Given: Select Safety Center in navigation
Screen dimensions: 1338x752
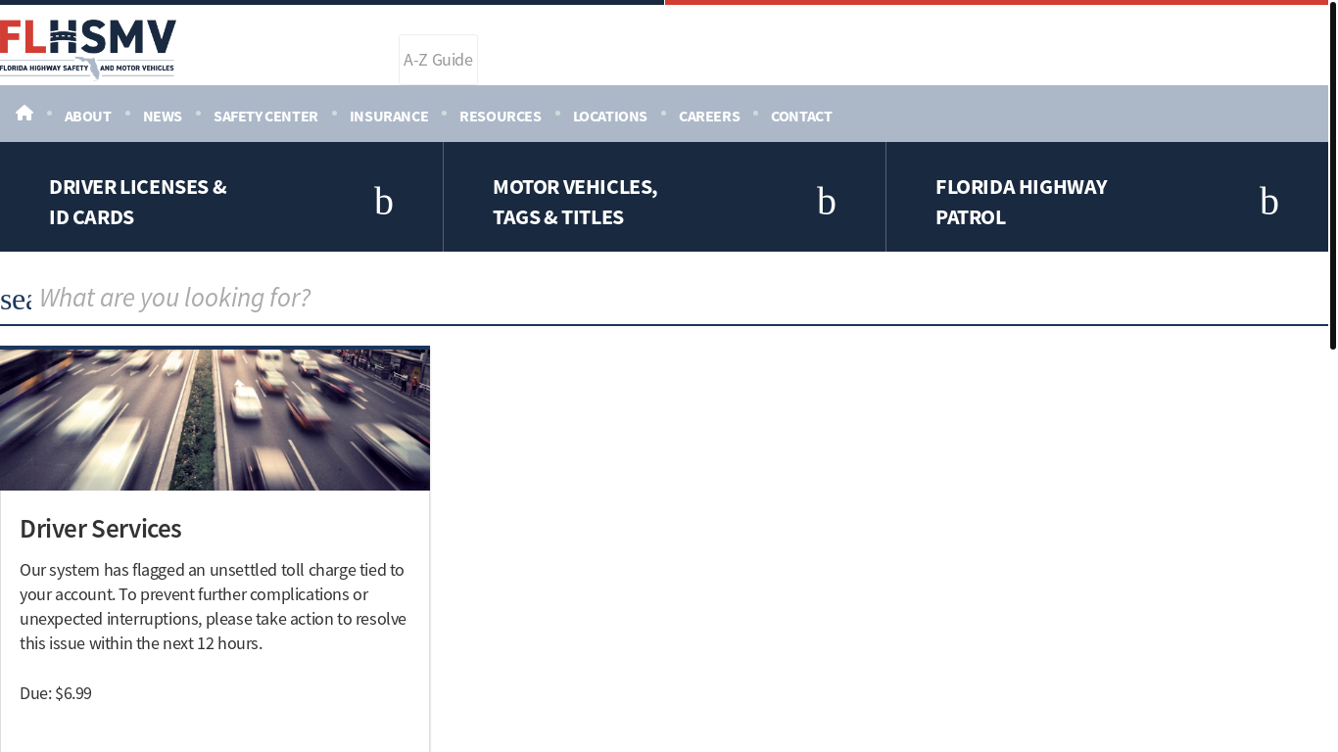Looking at the screenshot, I should click(265, 116).
